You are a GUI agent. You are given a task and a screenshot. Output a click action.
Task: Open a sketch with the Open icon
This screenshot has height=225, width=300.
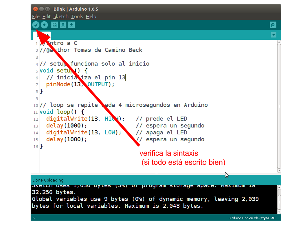tap(63, 25)
